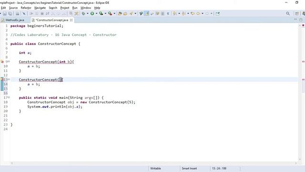Screen dimensions: 305x172
Task: Open the Debug configurations dropdown arrow
Action: click(88, 13)
